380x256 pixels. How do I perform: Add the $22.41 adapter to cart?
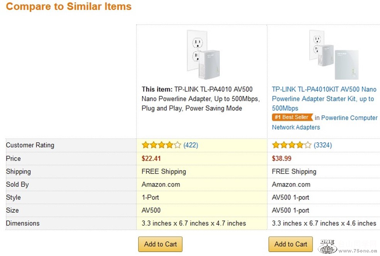160,244
